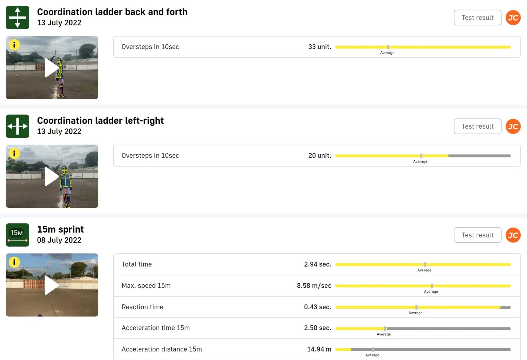Viewport: 527px width, 360px height.
Task: Click the back-and-forth ladder test icon
Action: coord(17,17)
